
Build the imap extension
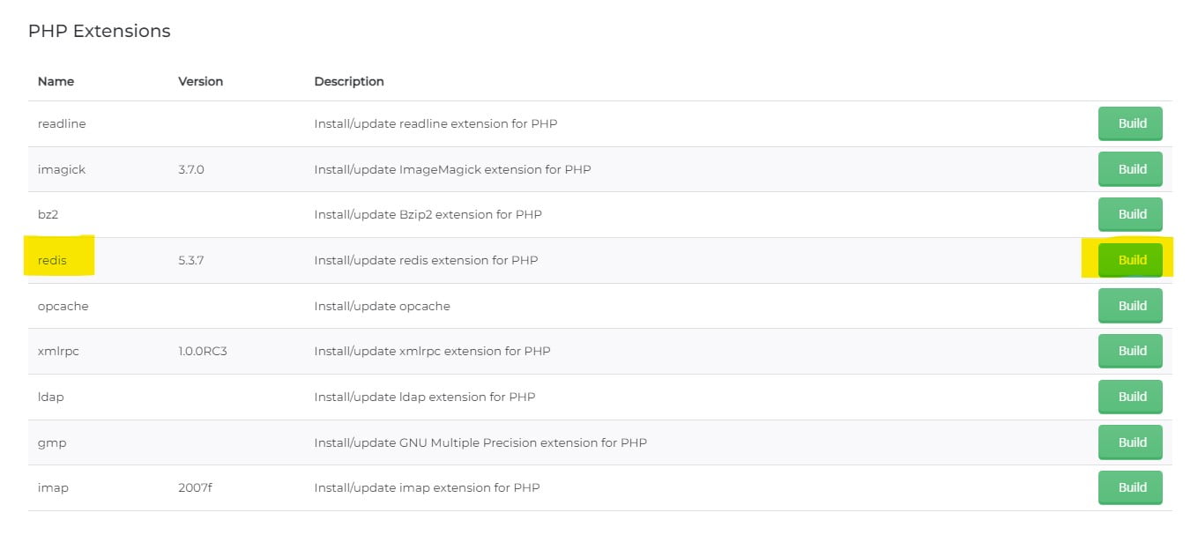click(x=1130, y=487)
